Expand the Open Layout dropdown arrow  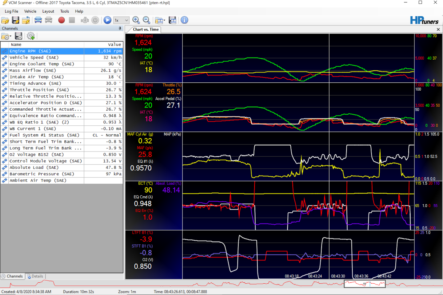[x=164, y=21]
